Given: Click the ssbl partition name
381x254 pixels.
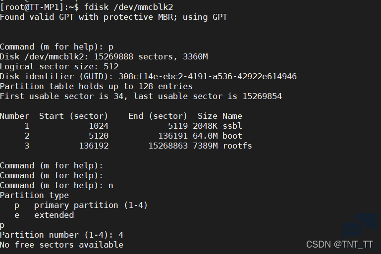Looking at the screenshot, I should (232, 126).
